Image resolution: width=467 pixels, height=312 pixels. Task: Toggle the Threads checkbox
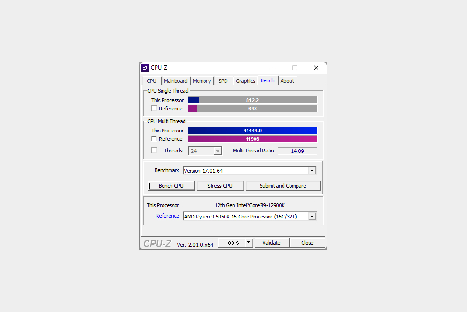click(x=154, y=150)
